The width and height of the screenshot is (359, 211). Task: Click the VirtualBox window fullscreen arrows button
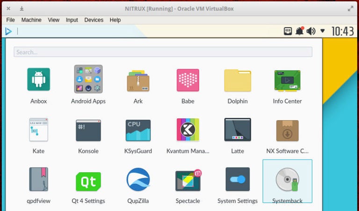point(350,9)
